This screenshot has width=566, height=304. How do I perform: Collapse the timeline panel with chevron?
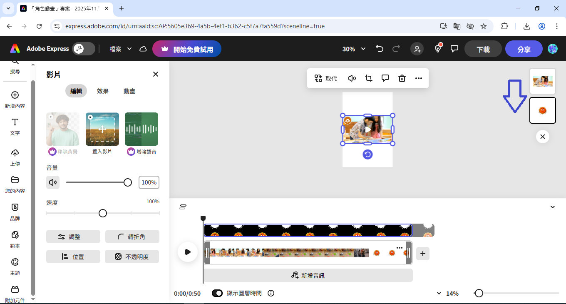pyautogui.click(x=553, y=207)
